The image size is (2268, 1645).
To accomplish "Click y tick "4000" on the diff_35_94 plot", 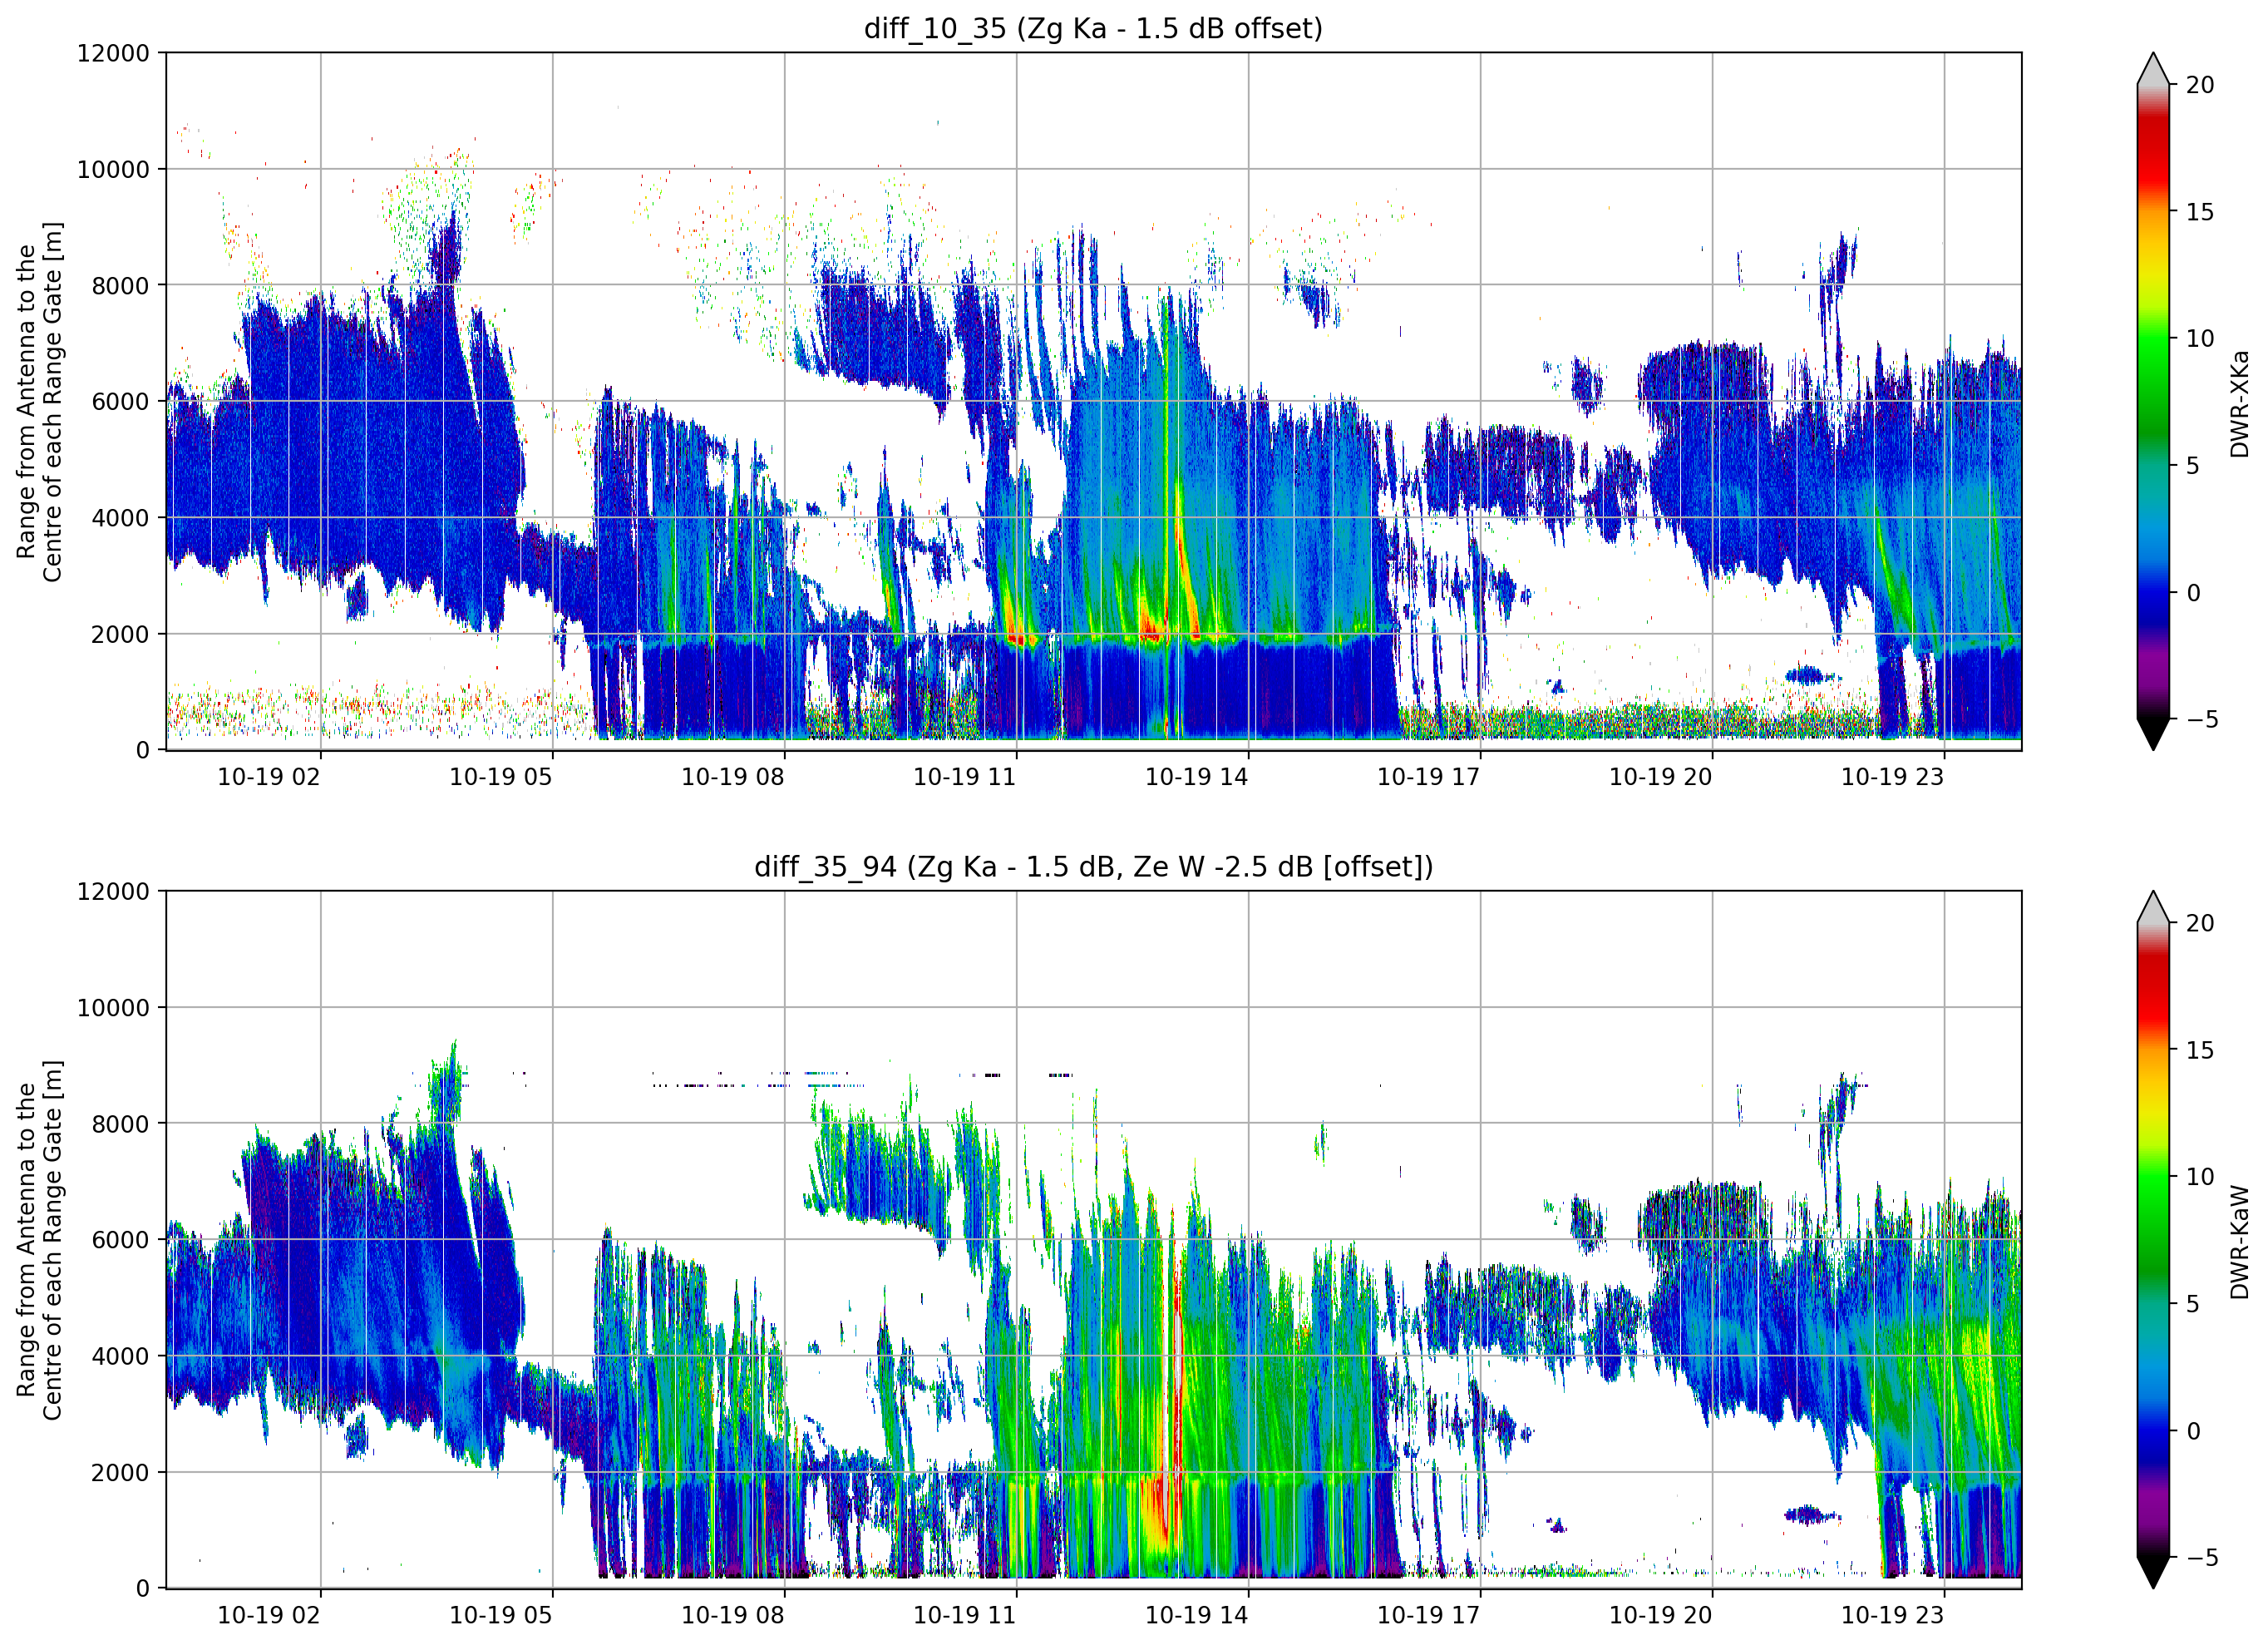I will pyautogui.click(x=120, y=1356).
